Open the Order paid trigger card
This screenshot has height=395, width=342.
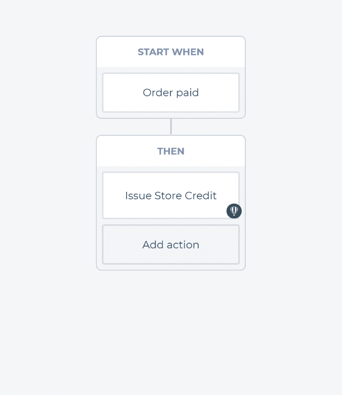pos(171,93)
